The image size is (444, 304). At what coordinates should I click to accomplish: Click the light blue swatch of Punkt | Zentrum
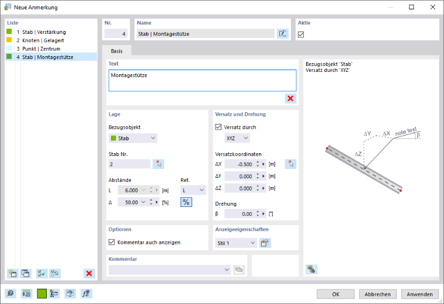tap(9, 48)
